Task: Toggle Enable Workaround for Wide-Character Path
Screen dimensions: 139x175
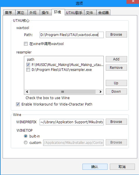Action: (x=18, y=104)
